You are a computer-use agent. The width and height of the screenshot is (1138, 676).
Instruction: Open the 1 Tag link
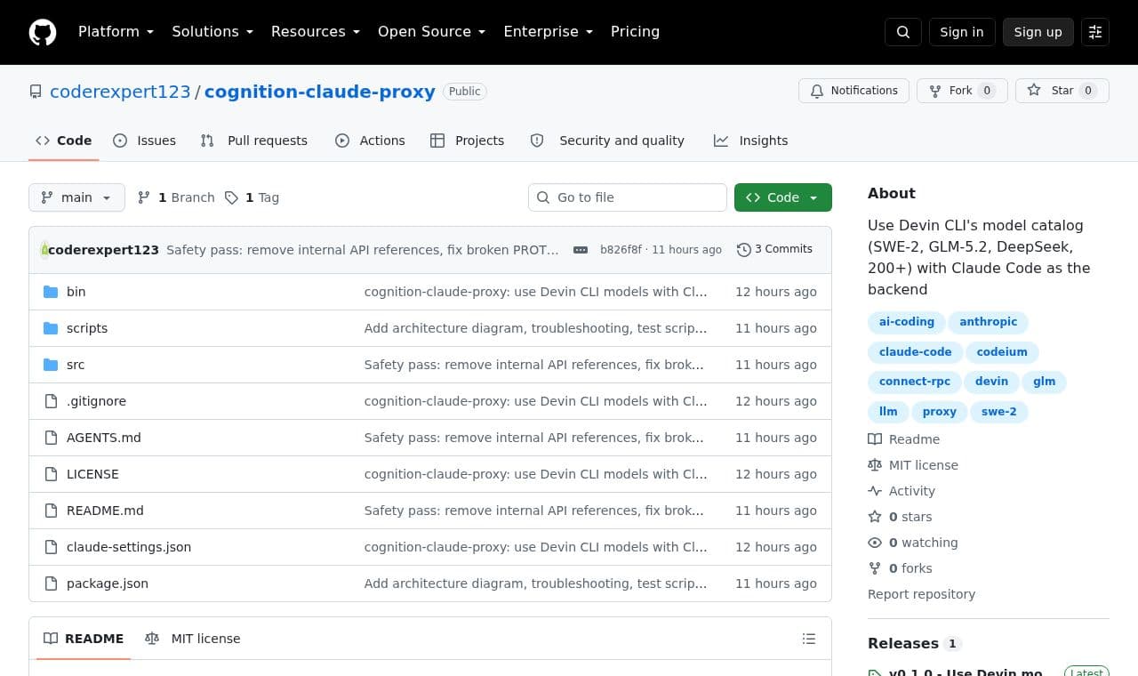click(x=252, y=197)
